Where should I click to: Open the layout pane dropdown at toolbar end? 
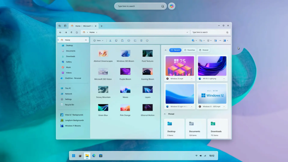tap(226, 40)
